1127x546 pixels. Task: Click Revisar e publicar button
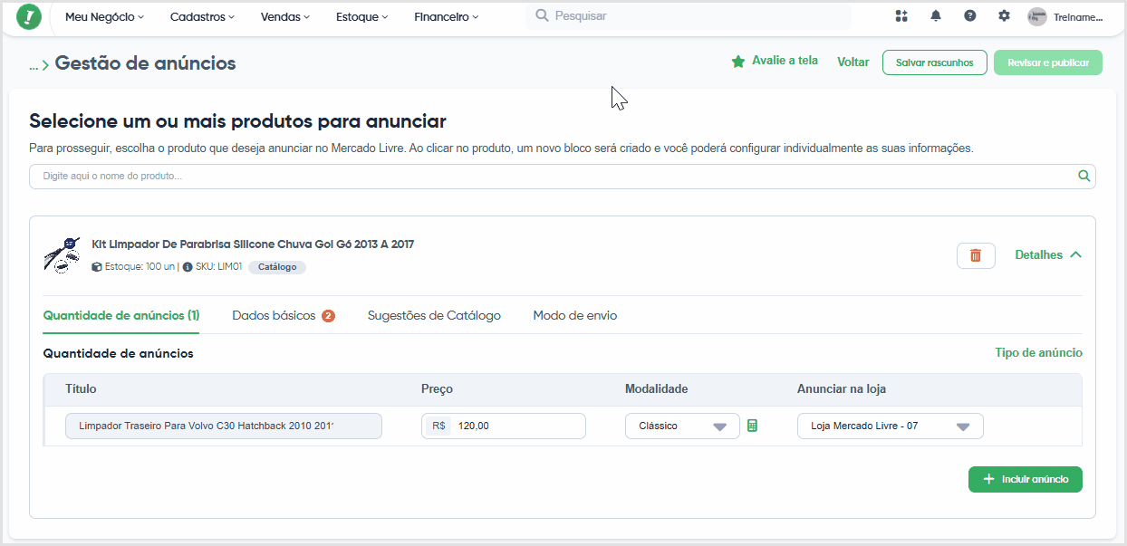pyautogui.click(x=1048, y=62)
